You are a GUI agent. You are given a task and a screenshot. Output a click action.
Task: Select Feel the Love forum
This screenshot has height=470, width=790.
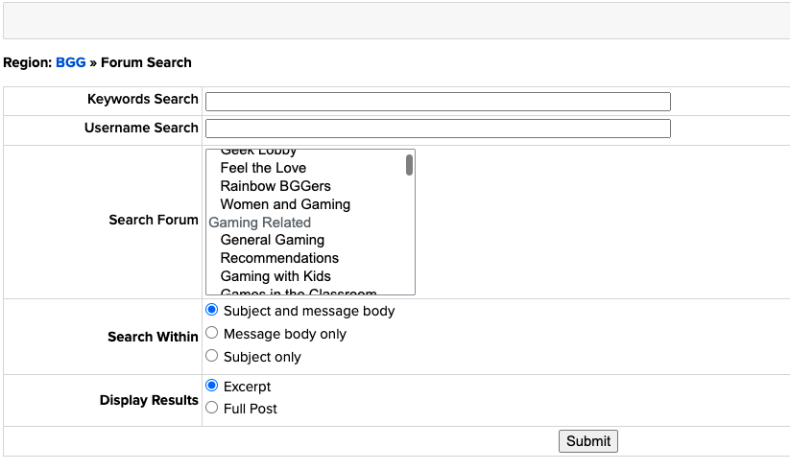click(x=263, y=168)
